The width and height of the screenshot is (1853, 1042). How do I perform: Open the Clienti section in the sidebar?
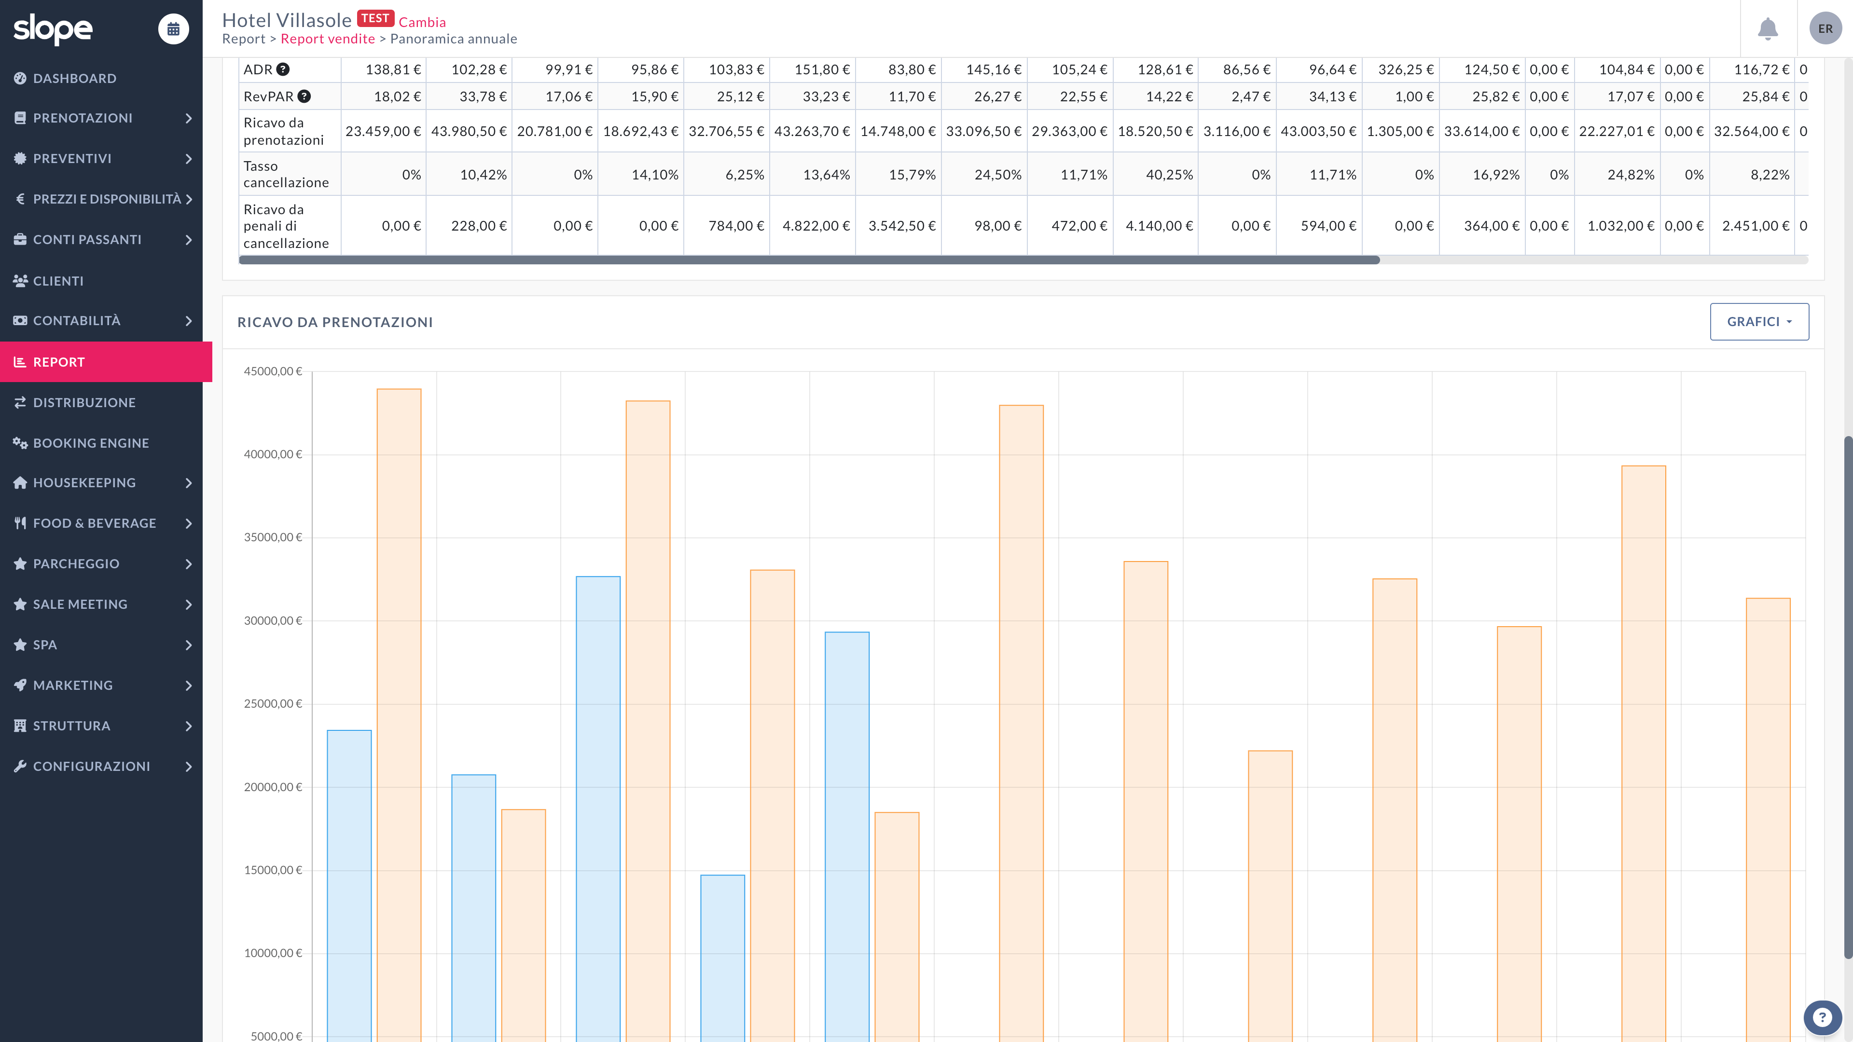[58, 281]
